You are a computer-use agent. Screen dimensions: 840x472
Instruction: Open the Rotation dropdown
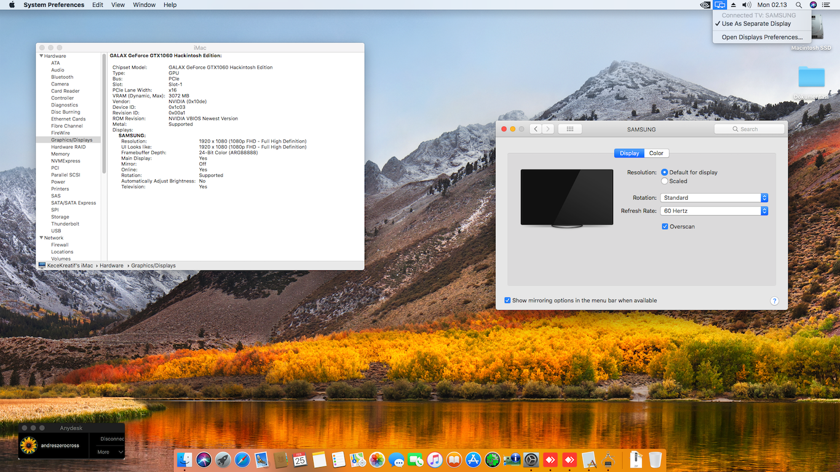click(715, 198)
